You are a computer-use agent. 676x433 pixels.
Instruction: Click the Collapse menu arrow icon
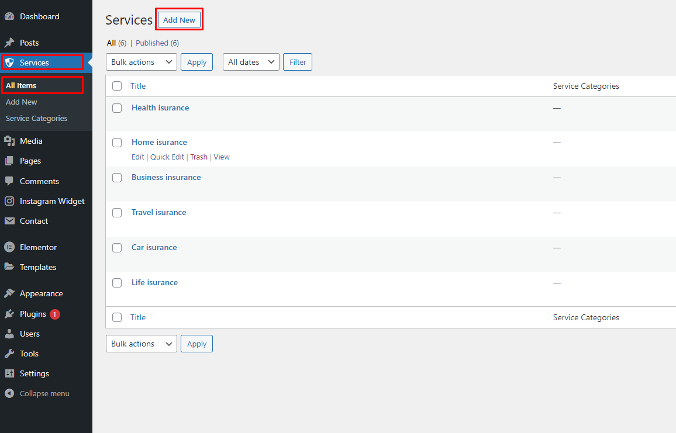(x=9, y=393)
